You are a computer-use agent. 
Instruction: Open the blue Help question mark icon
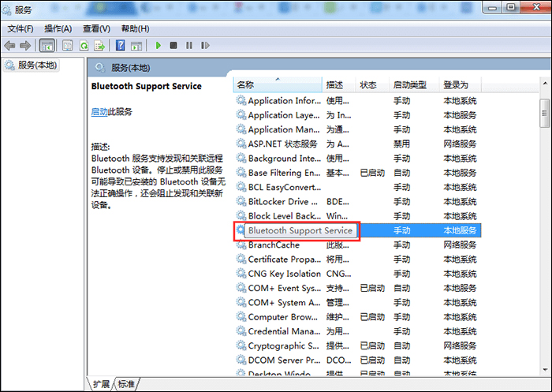click(x=121, y=46)
